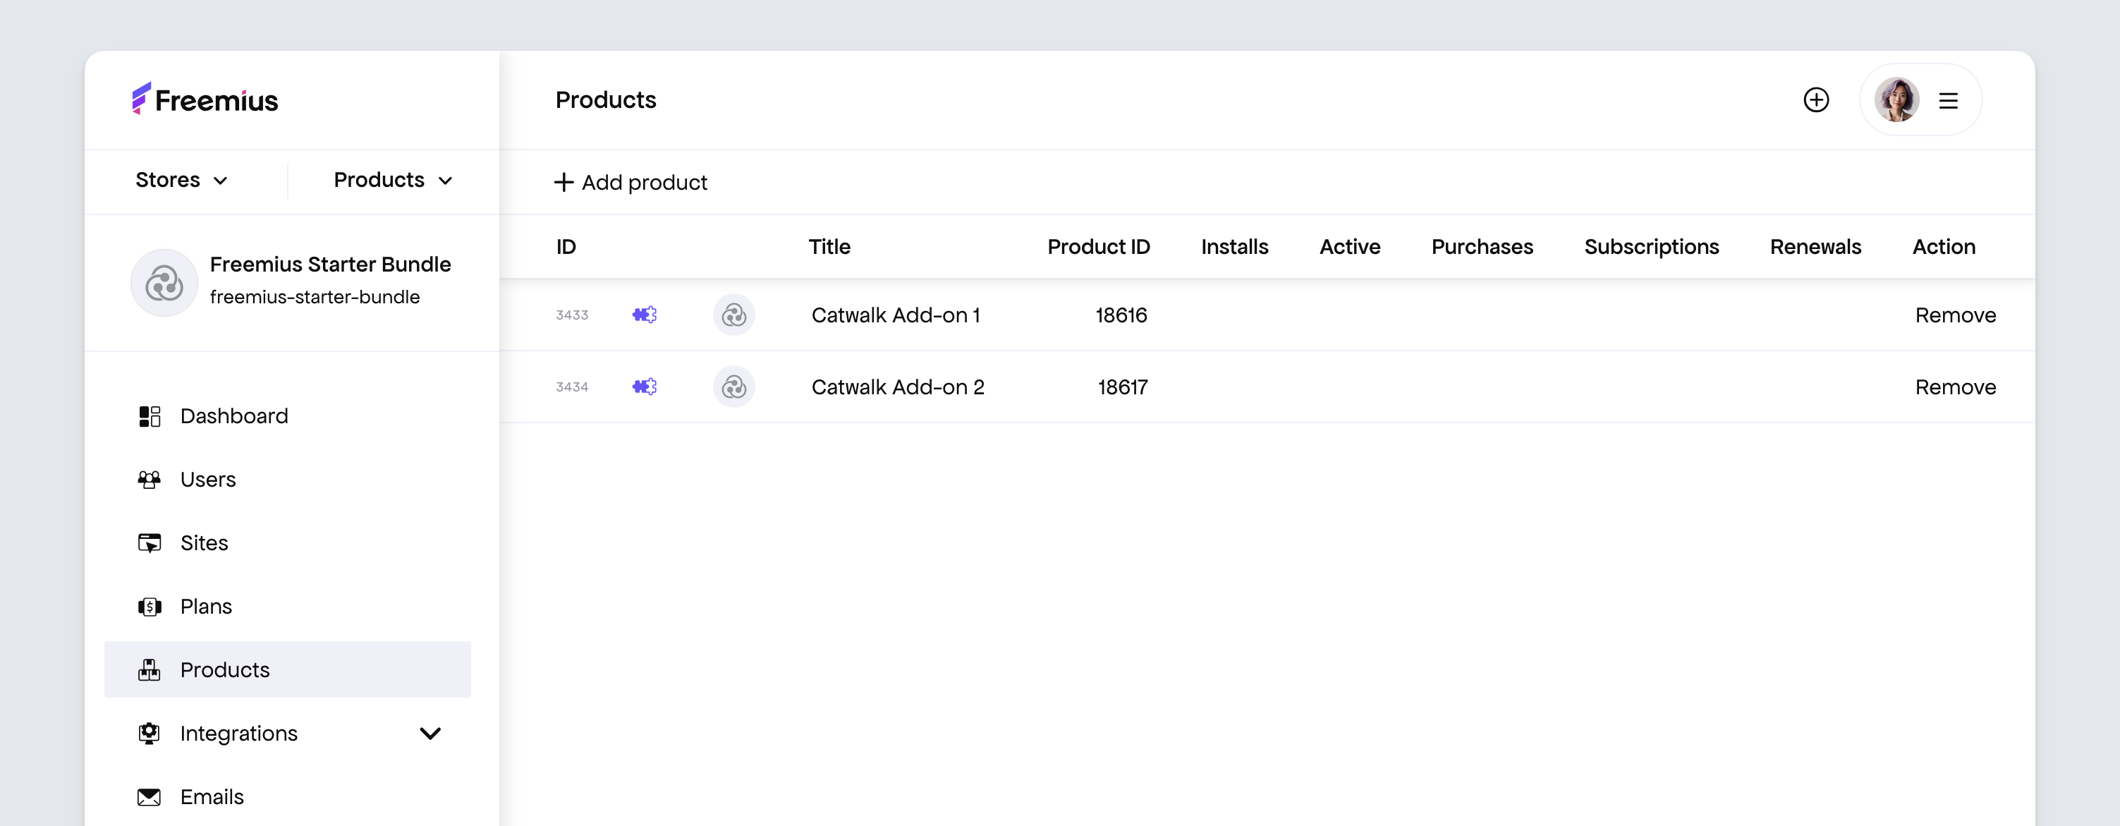Click the ID value 3433
The width and height of the screenshot is (2120, 826).
(x=572, y=315)
